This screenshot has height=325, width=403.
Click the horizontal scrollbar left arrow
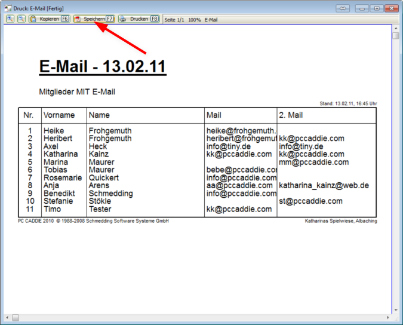7,317
